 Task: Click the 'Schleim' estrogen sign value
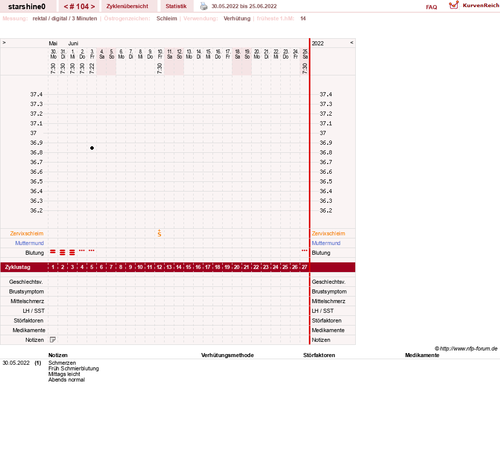pos(167,18)
